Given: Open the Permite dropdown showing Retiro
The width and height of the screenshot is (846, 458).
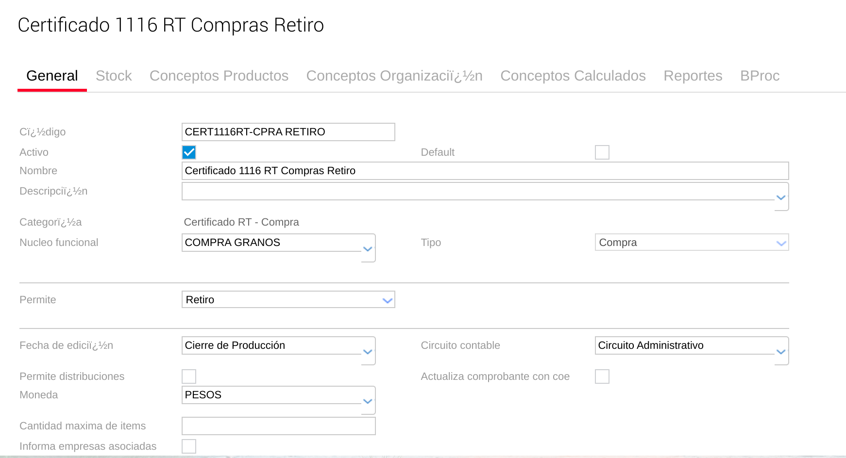Looking at the screenshot, I should (x=387, y=300).
